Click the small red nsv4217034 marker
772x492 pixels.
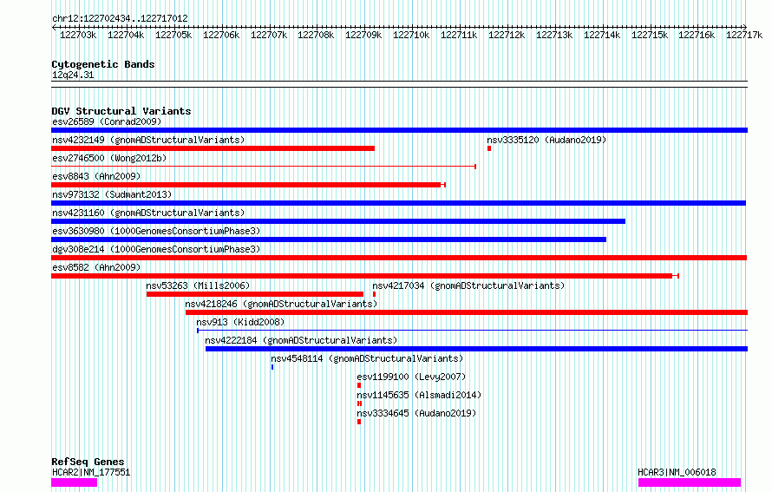click(x=374, y=294)
